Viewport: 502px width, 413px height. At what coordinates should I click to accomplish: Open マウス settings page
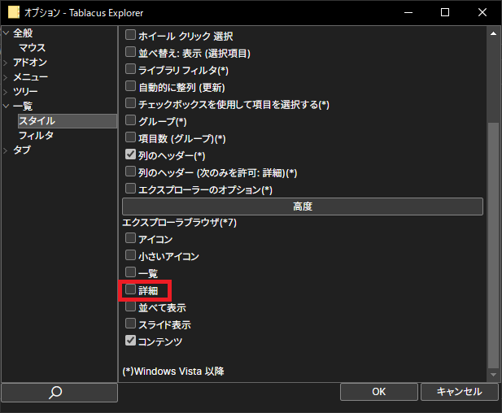tap(32, 48)
